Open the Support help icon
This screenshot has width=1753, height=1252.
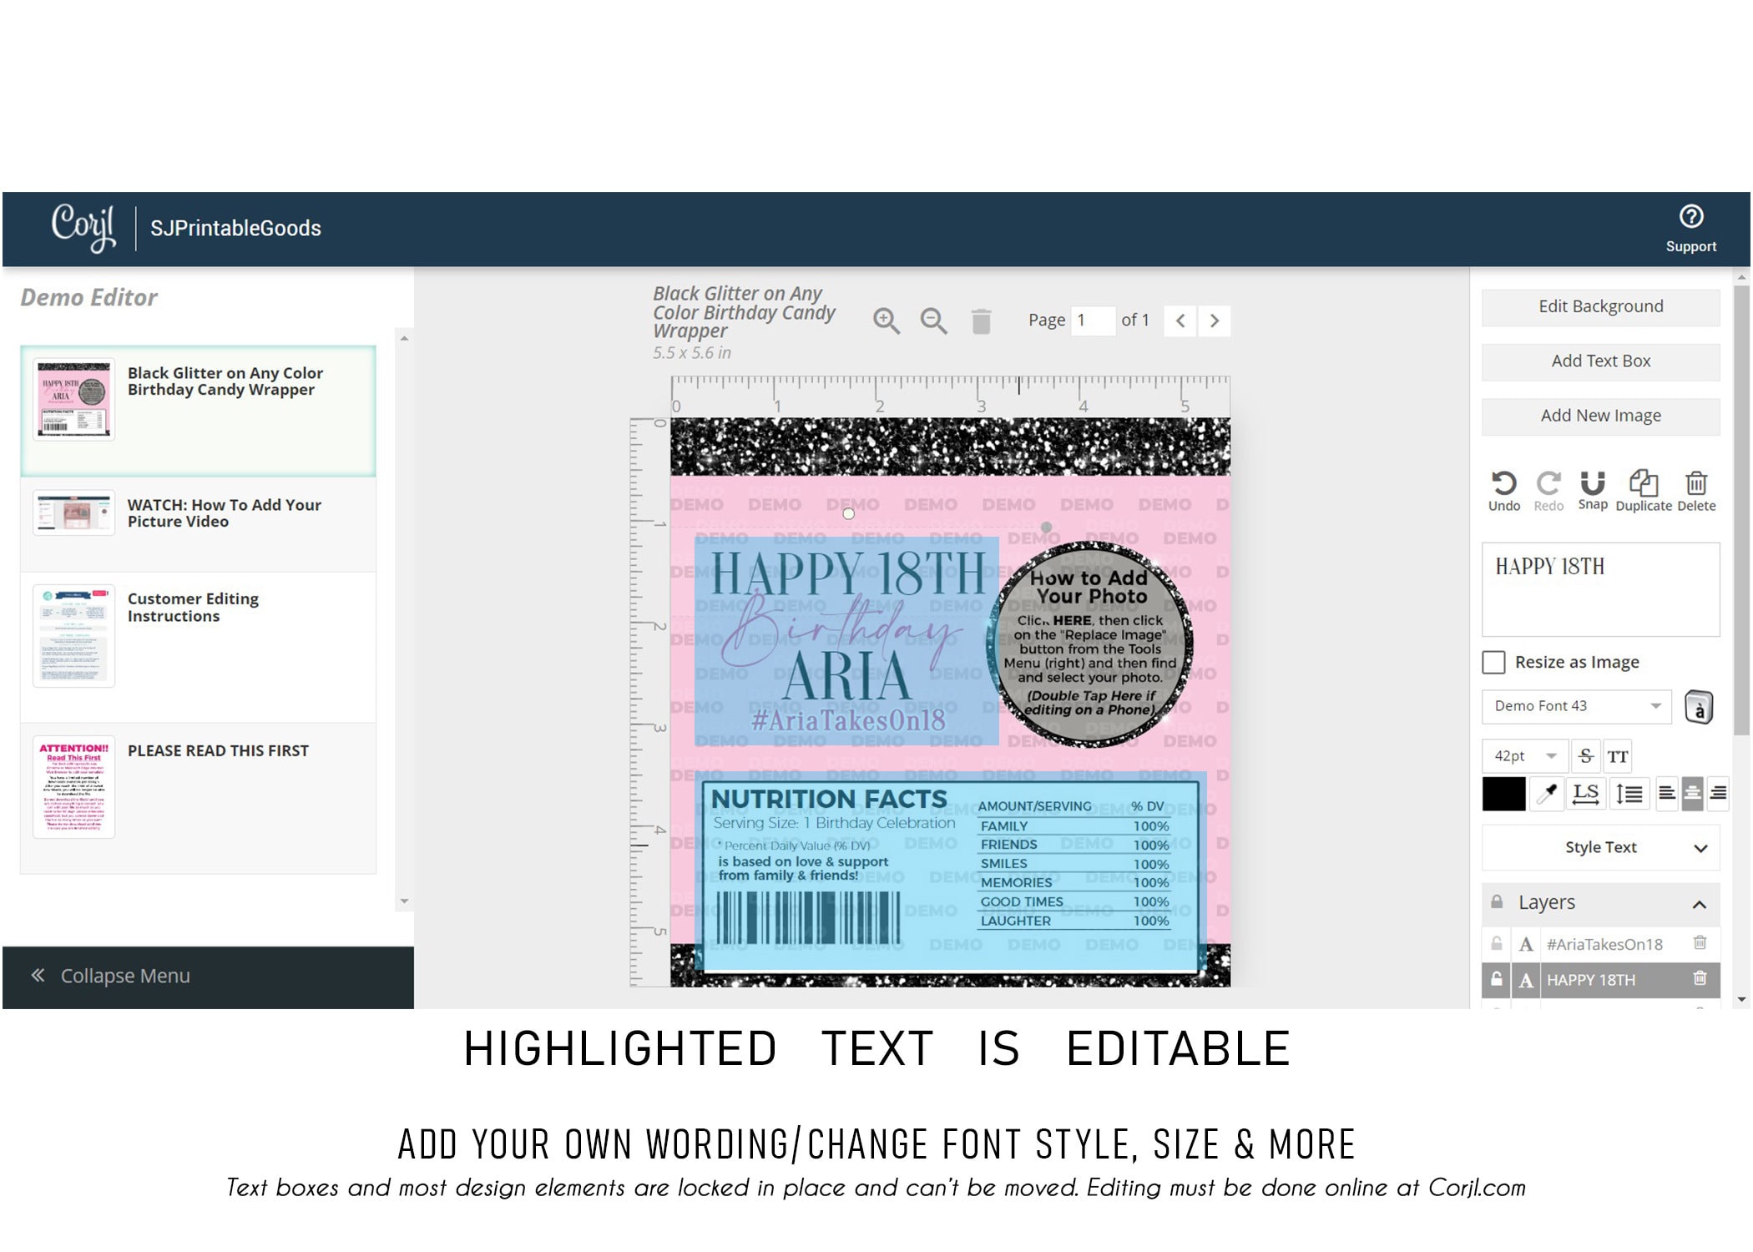(1691, 217)
